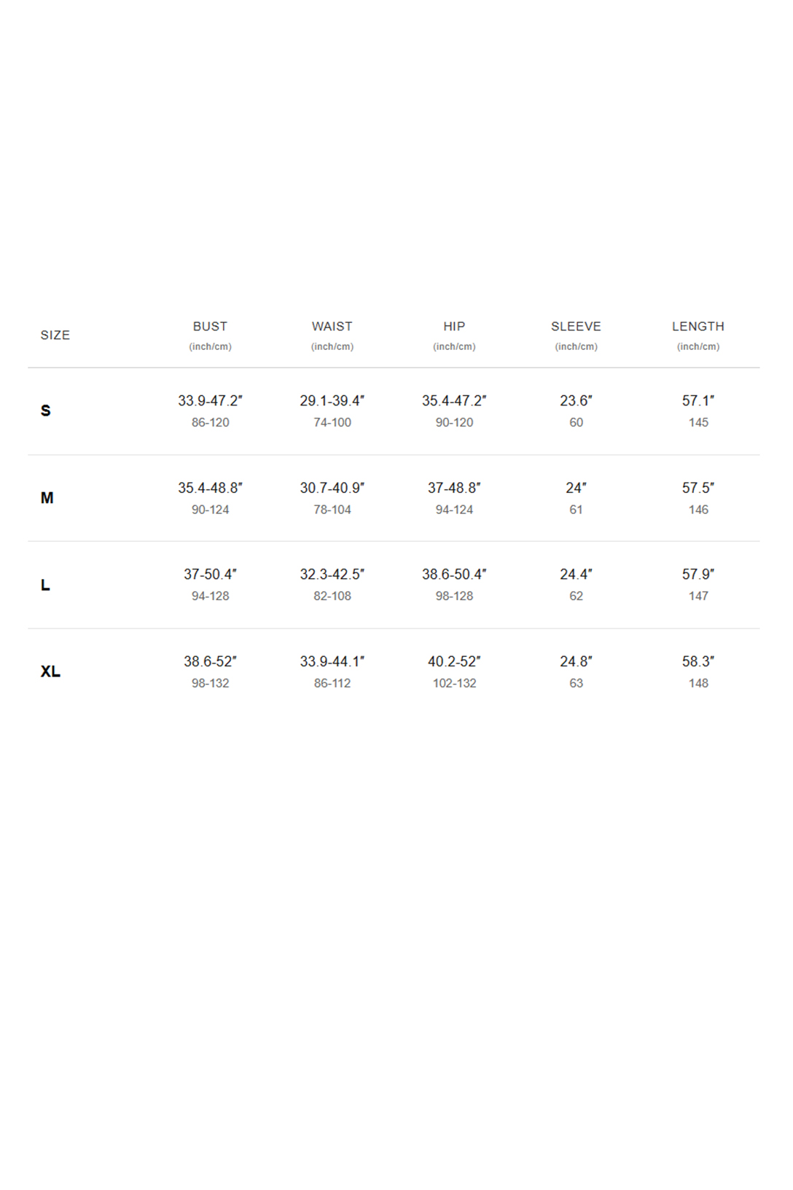
Task: Select length value 58.3" for size XL
Action: 698,661
